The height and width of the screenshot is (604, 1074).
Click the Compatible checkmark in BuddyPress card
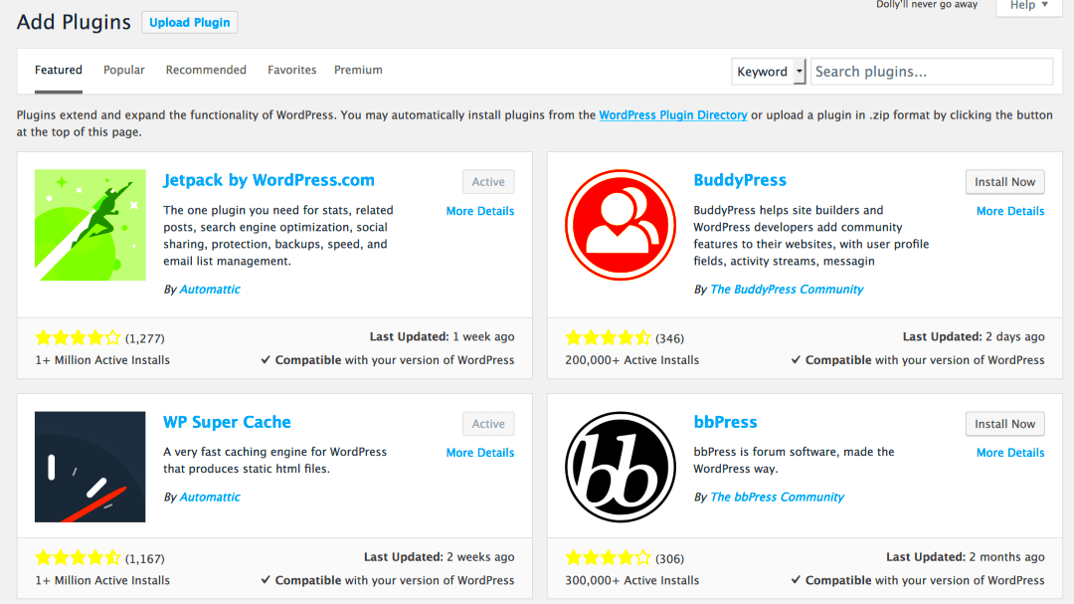(x=796, y=360)
